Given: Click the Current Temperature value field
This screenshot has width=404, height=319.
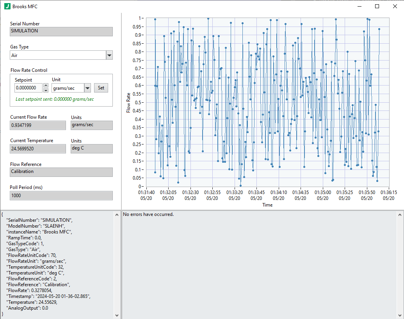Looking at the screenshot, I should (38, 149).
